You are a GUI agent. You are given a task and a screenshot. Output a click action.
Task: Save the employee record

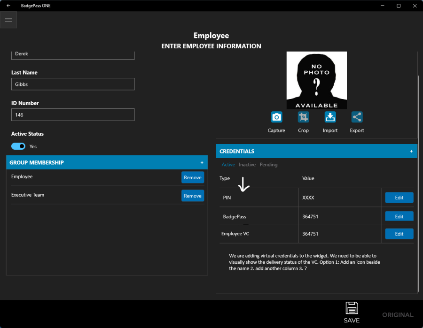(x=352, y=312)
